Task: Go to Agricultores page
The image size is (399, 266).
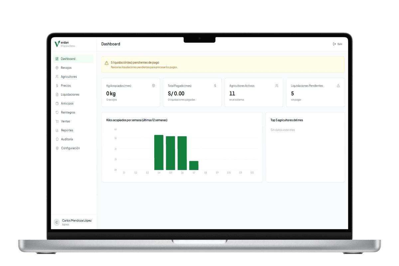Action: (x=73, y=77)
